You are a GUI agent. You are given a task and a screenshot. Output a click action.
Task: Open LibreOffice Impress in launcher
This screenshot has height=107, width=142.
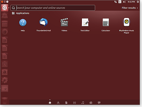(5, 56)
